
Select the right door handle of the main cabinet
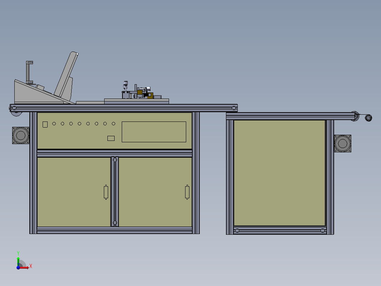click(x=187, y=192)
